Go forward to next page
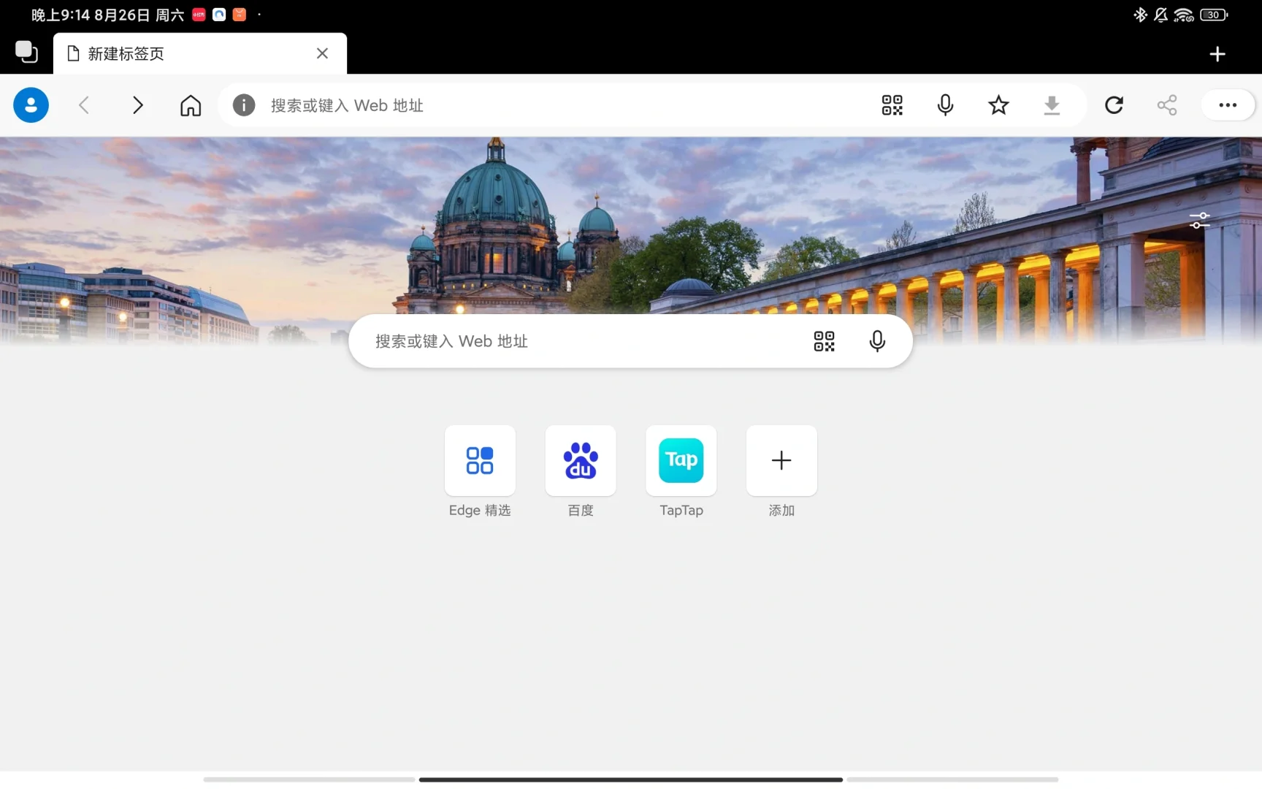This screenshot has height=789, width=1262. (x=137, y=105)
